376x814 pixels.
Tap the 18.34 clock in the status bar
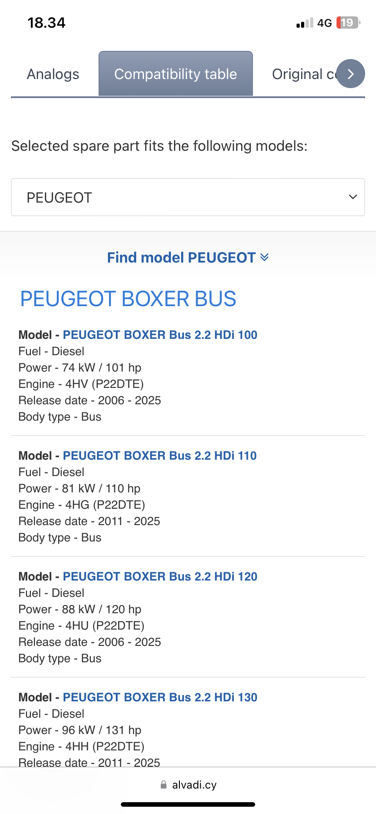pyautogui.click(x=46, y=23)
